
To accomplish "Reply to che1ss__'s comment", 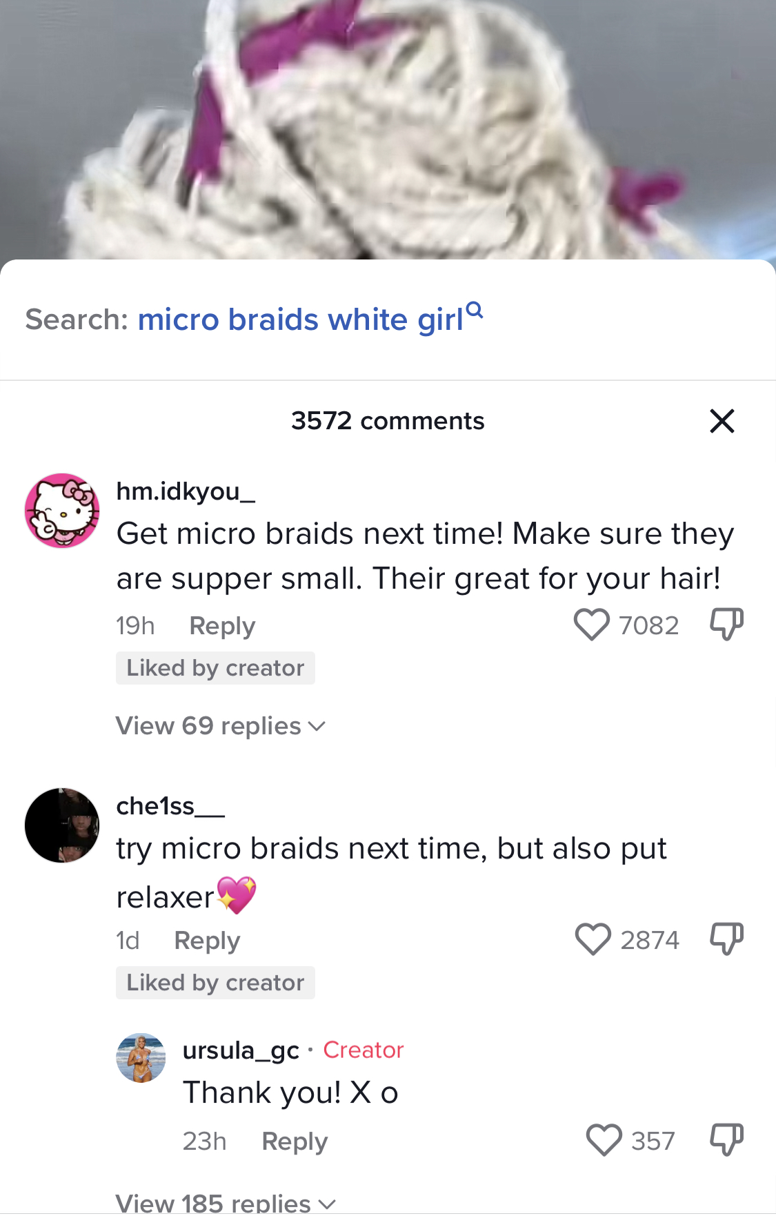I will pos(207,941).
